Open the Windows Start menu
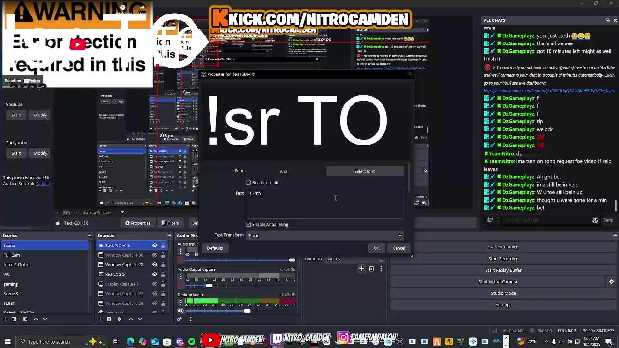 7,342
